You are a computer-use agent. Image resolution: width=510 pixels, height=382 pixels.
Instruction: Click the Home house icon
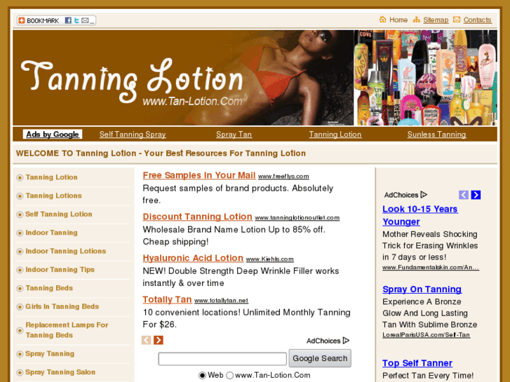[383, 20]
